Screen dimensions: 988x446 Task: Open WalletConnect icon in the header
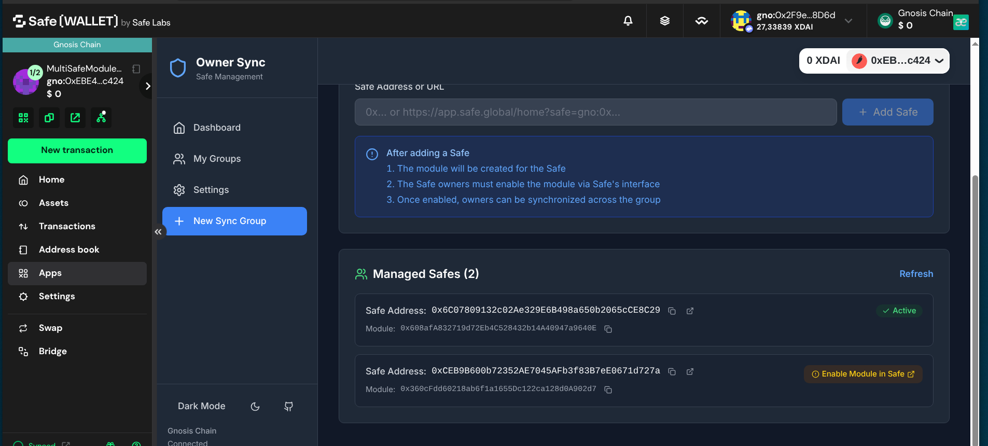coord(701,21)
